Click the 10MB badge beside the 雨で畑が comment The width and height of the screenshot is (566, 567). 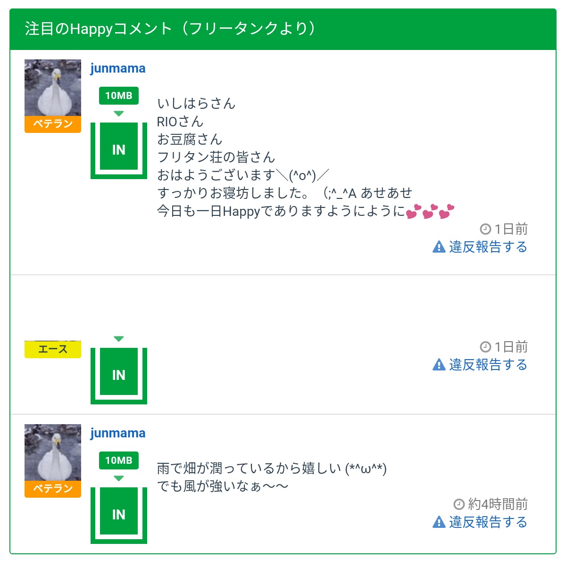coord(119,460)
